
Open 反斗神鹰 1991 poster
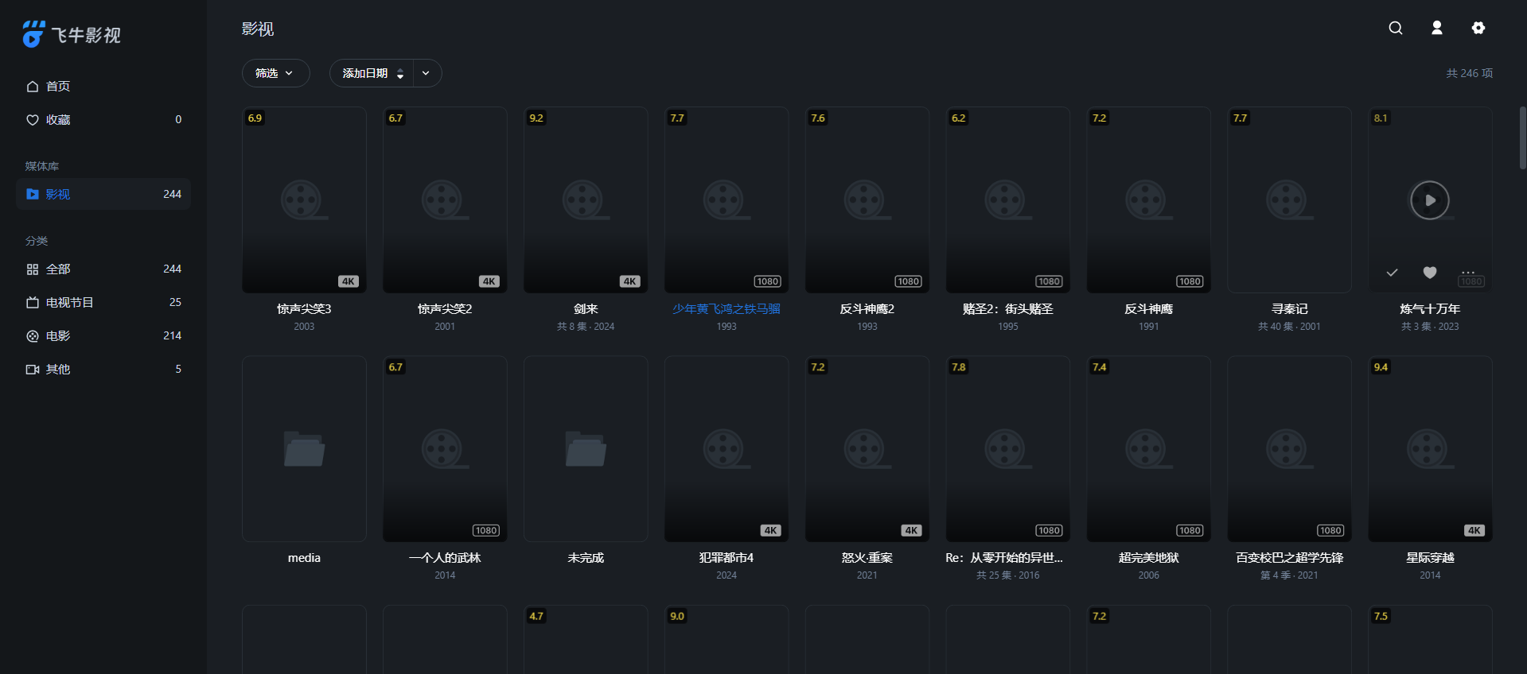[x=1149, y=200]
